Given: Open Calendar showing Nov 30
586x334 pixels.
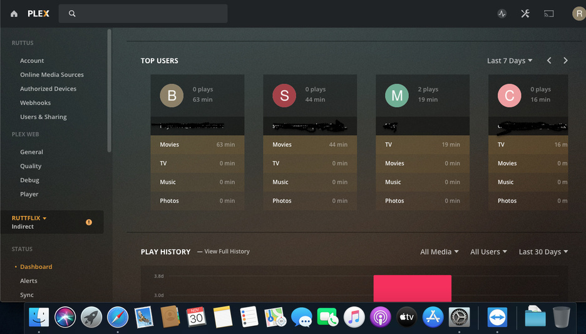Looking at the screenshot, I should coord(196,317).
